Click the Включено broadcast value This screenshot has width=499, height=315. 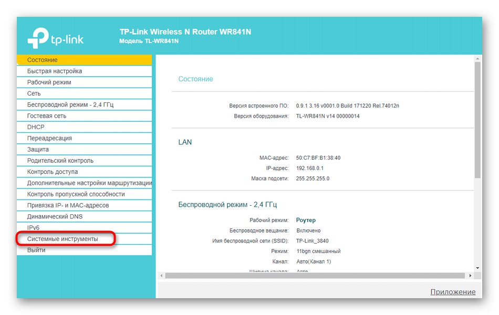coord(308,230)
